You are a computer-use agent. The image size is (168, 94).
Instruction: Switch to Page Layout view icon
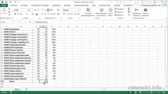pyautogui.click(x=135, y=92)
